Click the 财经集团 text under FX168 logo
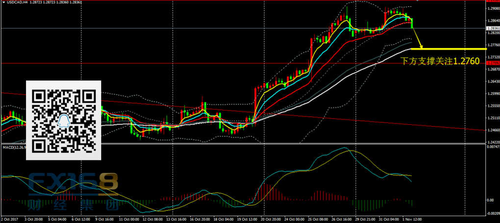The image size is (500, 223). pos(74,202)
